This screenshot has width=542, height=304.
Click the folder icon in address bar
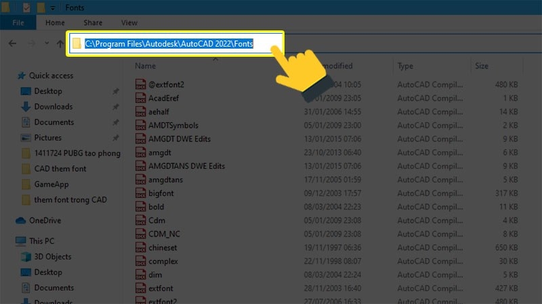click(77, 43)
